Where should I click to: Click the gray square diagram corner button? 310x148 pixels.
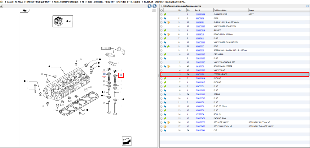point(154,10)
